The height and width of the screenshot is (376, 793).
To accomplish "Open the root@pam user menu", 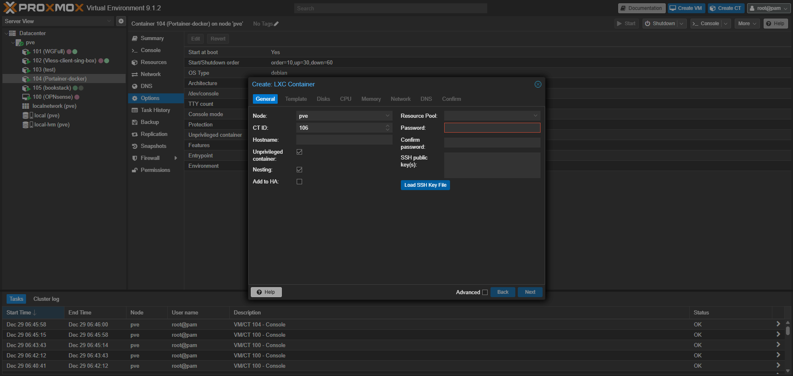I will click(769, 8).
